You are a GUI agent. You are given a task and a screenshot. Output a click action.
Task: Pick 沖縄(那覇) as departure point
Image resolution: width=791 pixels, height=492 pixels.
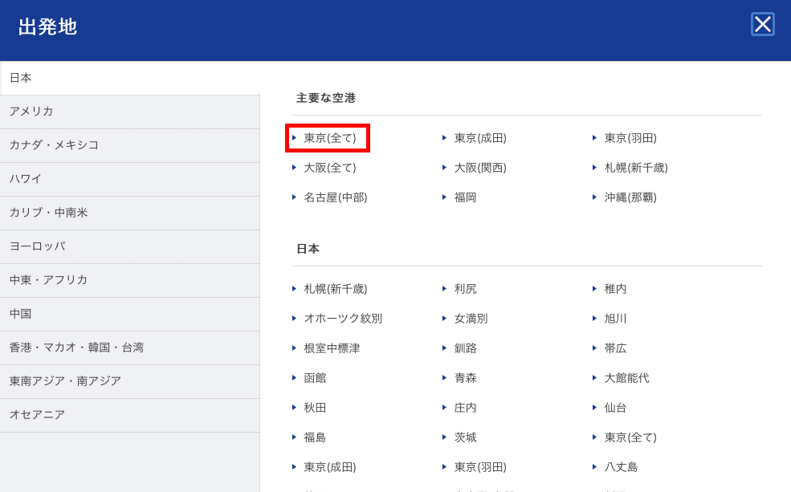coord(632,197)
